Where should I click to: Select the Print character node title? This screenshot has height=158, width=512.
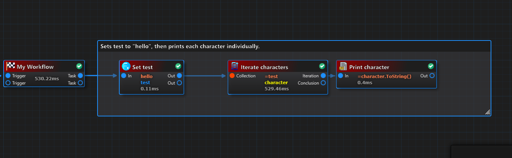tap(369, 67)
